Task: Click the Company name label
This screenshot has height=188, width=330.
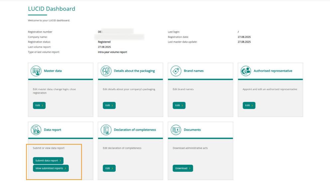Action: (x=38, y=37)
